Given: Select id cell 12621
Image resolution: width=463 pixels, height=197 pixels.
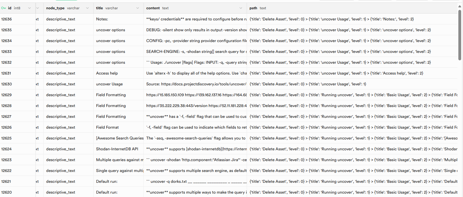Looking at the screenshot, I should click(18, 182).
